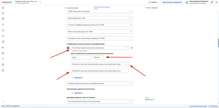Screen dimensions: 219x108
Task: Click 'Результат расчета... (кол...' input field
Action: tap(100, 71)
